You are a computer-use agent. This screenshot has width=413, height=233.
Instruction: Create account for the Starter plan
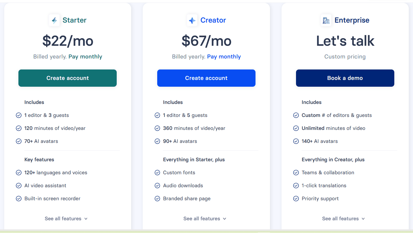(67, 78)
